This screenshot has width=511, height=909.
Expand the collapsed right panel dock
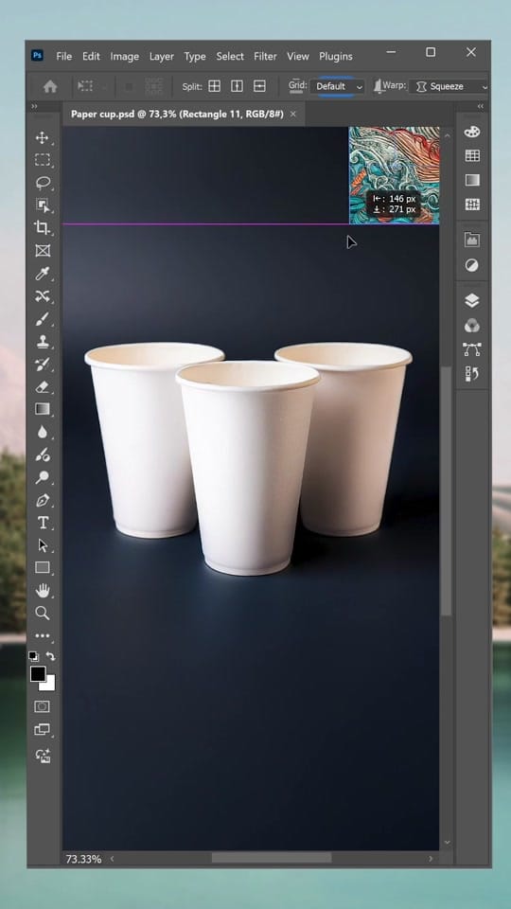point(481,106)
